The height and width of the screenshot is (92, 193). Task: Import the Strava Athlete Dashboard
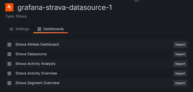180,45
